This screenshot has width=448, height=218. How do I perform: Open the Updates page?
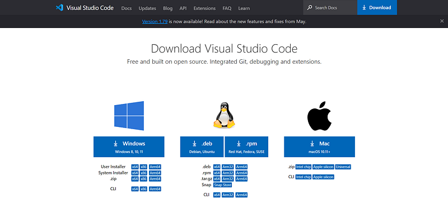tap(147, 8)
